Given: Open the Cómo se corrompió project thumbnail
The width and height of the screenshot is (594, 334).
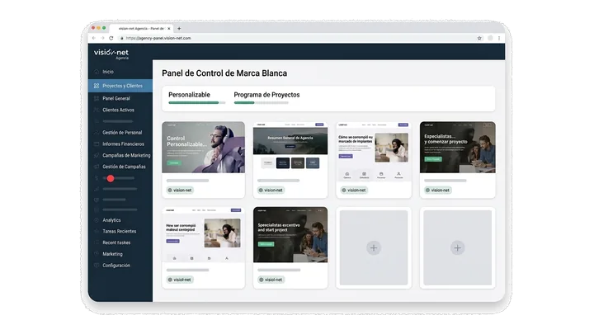Looking at the screenshot, I should pos(374,151).
